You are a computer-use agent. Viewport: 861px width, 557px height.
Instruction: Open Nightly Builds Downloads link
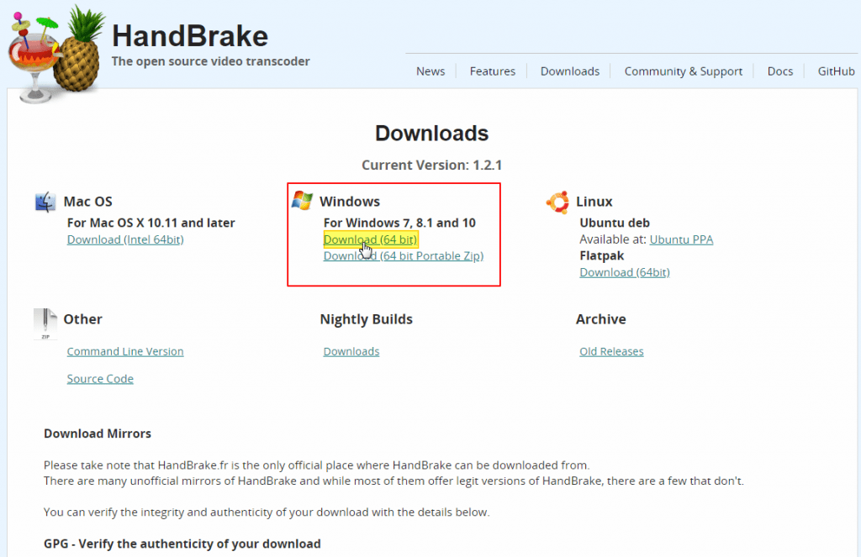pos(351,352)
